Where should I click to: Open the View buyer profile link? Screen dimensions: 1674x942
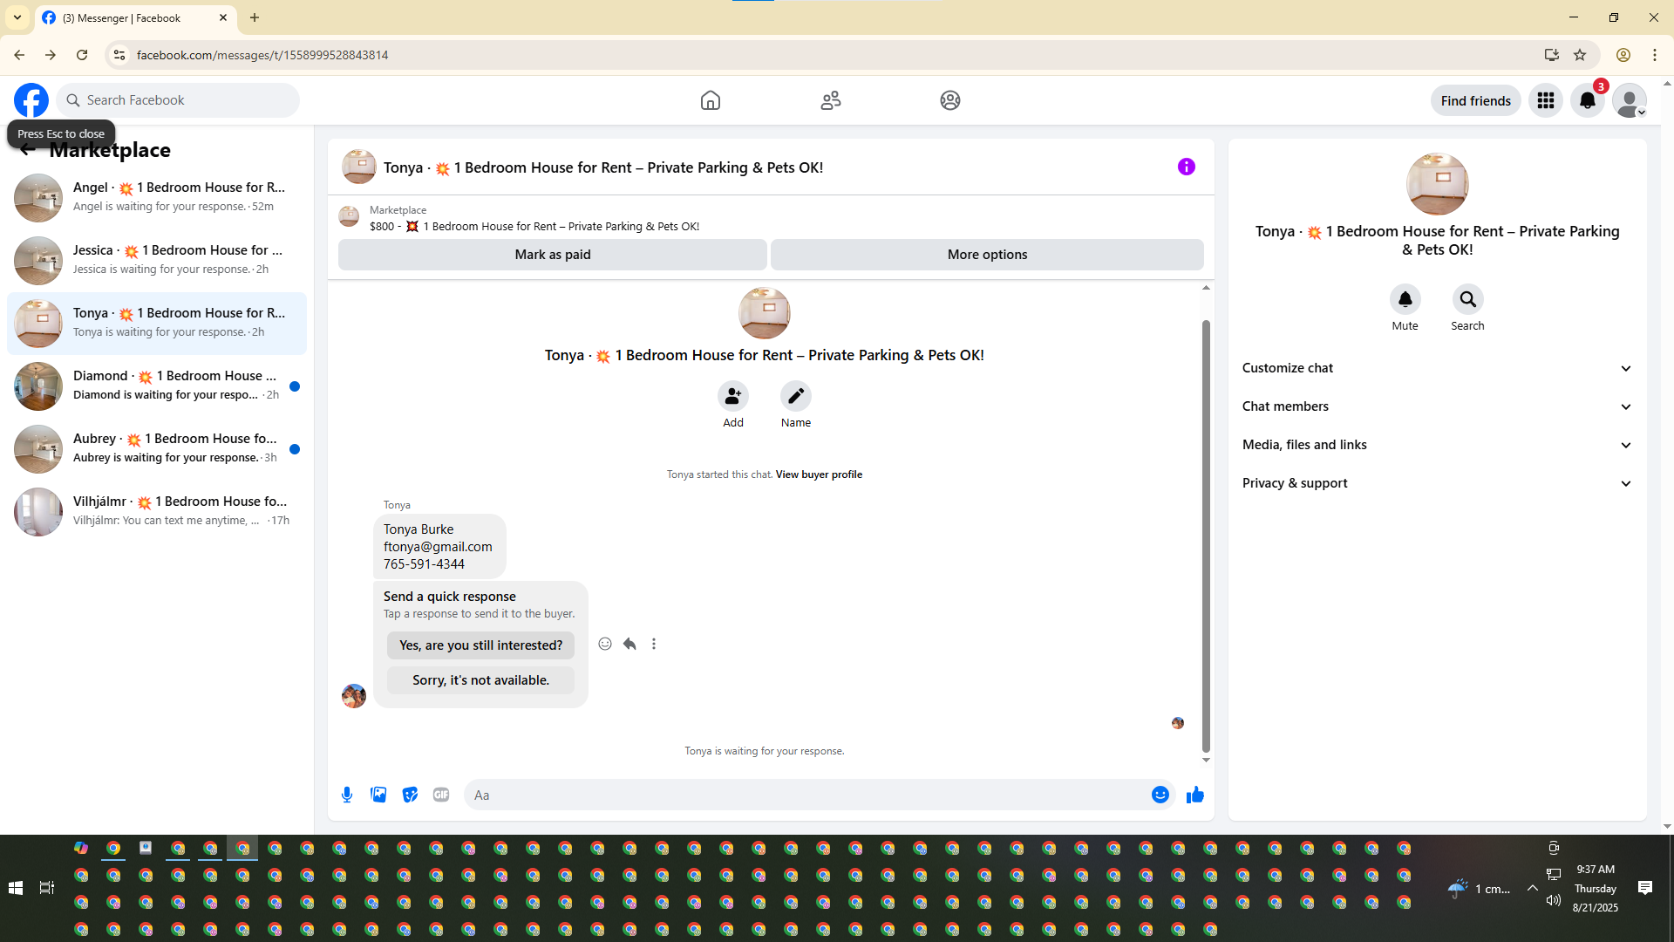(x=819, y=474)
